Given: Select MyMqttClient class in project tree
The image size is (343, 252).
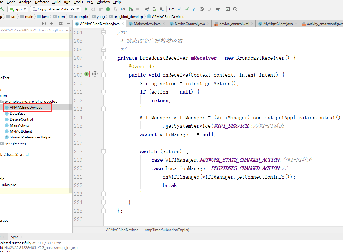Looking at the screenshot, I should tap(21, 131).
